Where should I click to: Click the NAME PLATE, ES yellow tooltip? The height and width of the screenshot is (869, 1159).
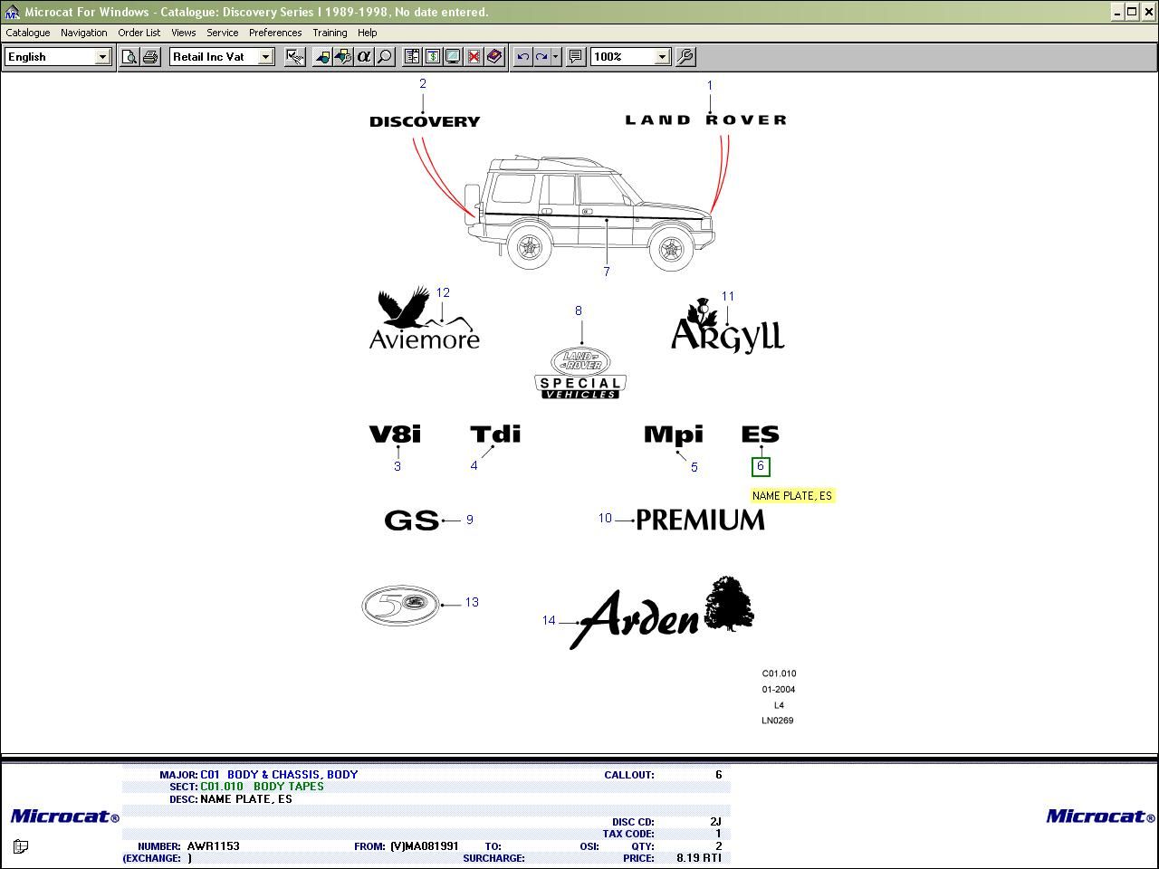(792, 495)
